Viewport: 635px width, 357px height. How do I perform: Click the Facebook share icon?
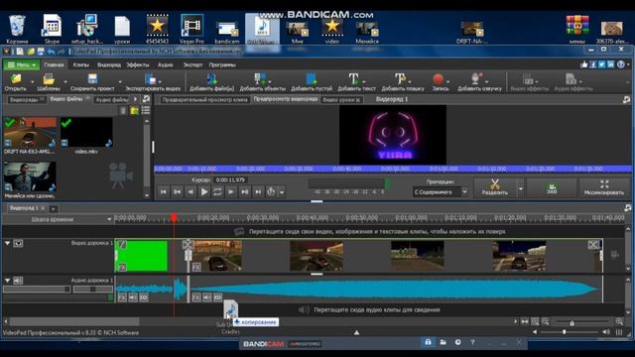tap(593, 64)
